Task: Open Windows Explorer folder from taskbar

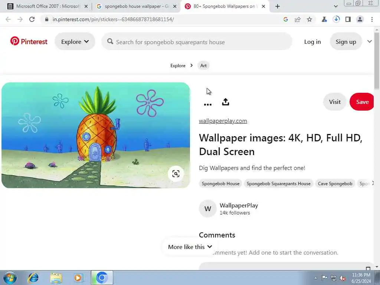Action: [x=56, y=278]
